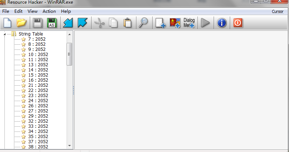Click the tree panel scrollbar thumb
Viewport: 289px width, 152px height.
[x=69, y=54]
